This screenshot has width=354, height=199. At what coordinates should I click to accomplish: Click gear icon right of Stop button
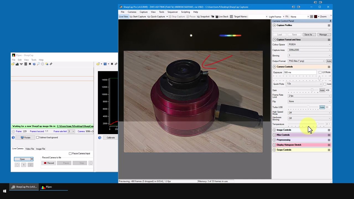coord(91,163)
